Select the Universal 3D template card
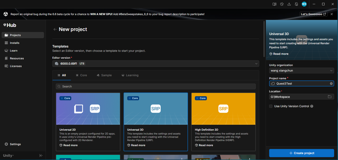The image size is (338, 160). [156, 122]
